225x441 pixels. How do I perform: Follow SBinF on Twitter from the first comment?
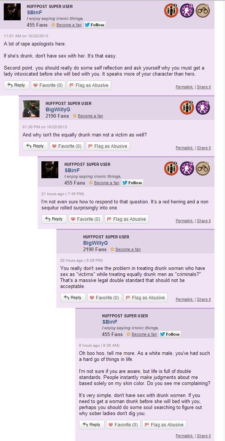tap(94, 25)
